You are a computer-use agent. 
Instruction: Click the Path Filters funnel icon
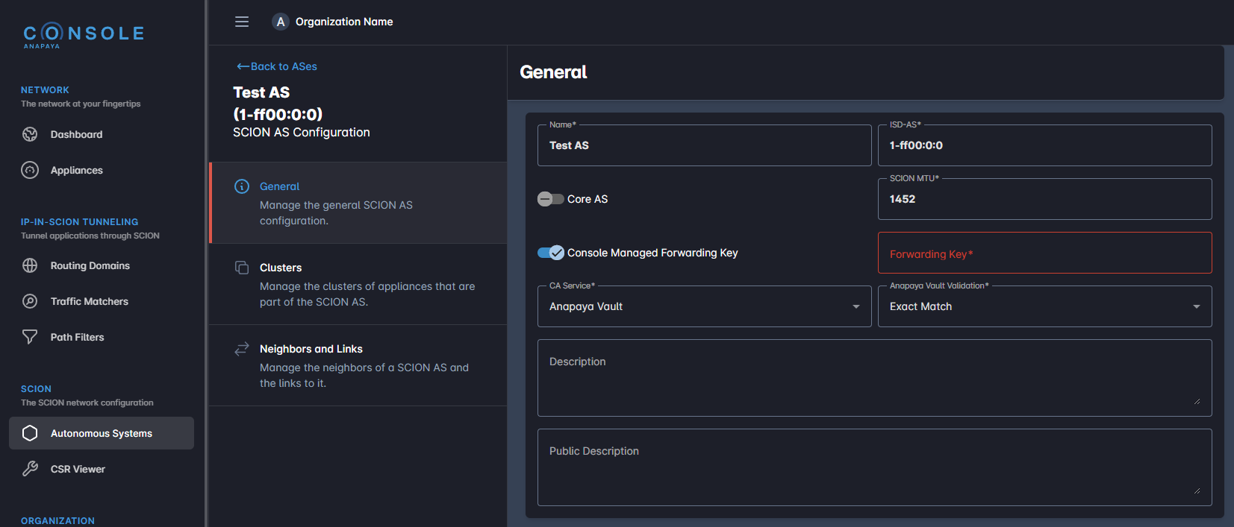point(30,337)
